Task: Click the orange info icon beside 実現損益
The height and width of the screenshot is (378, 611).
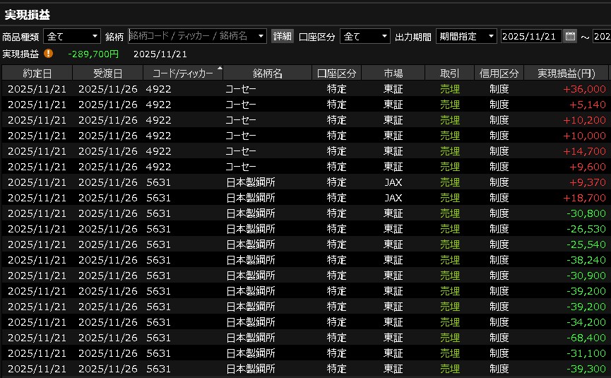Action: coord(48,53)
